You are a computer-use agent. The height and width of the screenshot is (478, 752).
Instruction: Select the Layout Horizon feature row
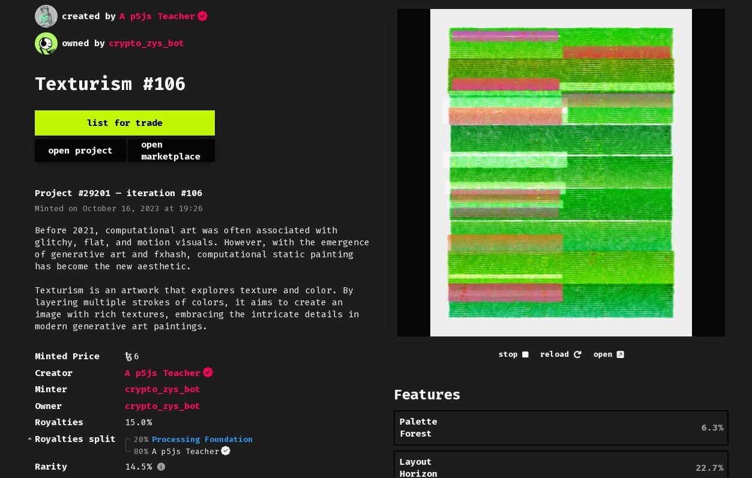pyautogui.click(x=561, y=467)
